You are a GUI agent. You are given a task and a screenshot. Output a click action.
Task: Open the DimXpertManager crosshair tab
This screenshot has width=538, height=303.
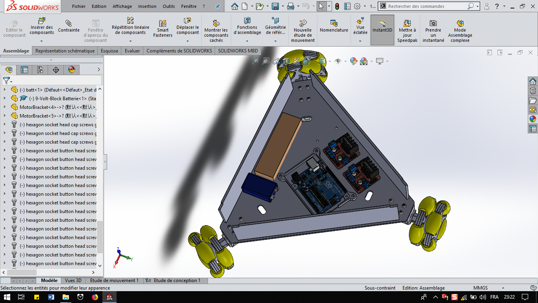(x=56, y=70)
